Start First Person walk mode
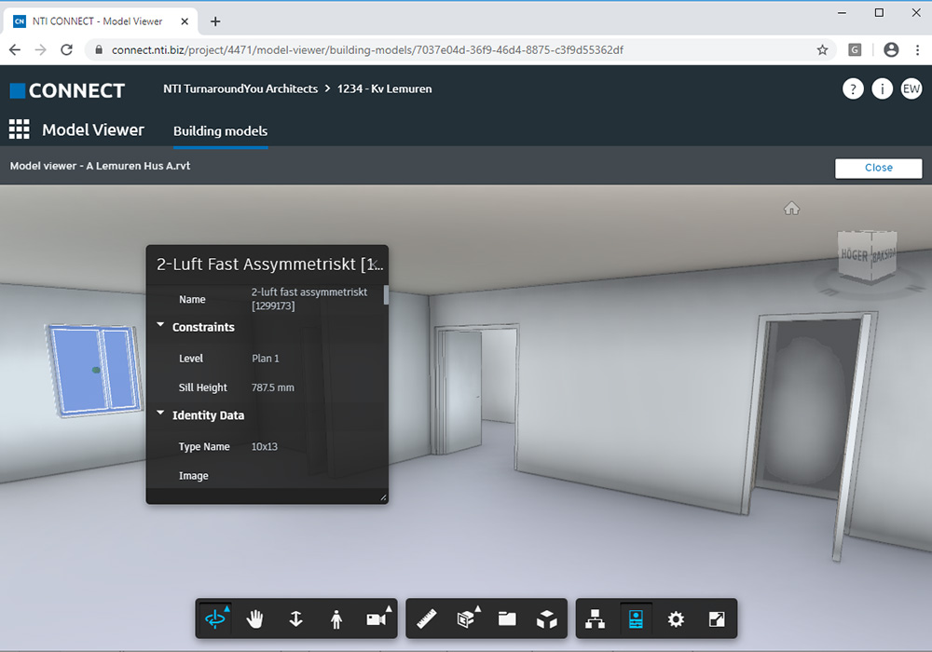932x652 pixels. click(336, 619)
